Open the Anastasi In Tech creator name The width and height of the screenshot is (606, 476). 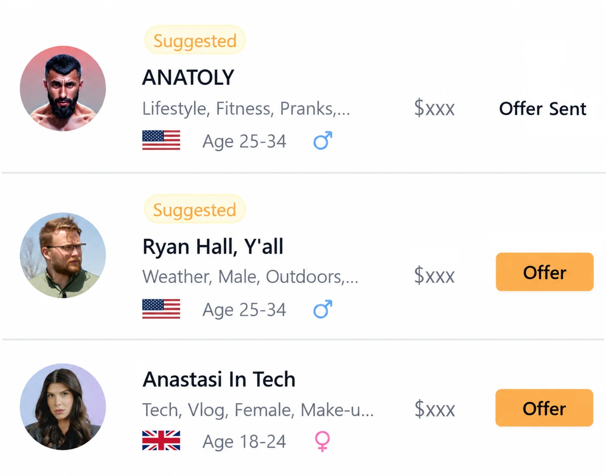pos(219,379)
